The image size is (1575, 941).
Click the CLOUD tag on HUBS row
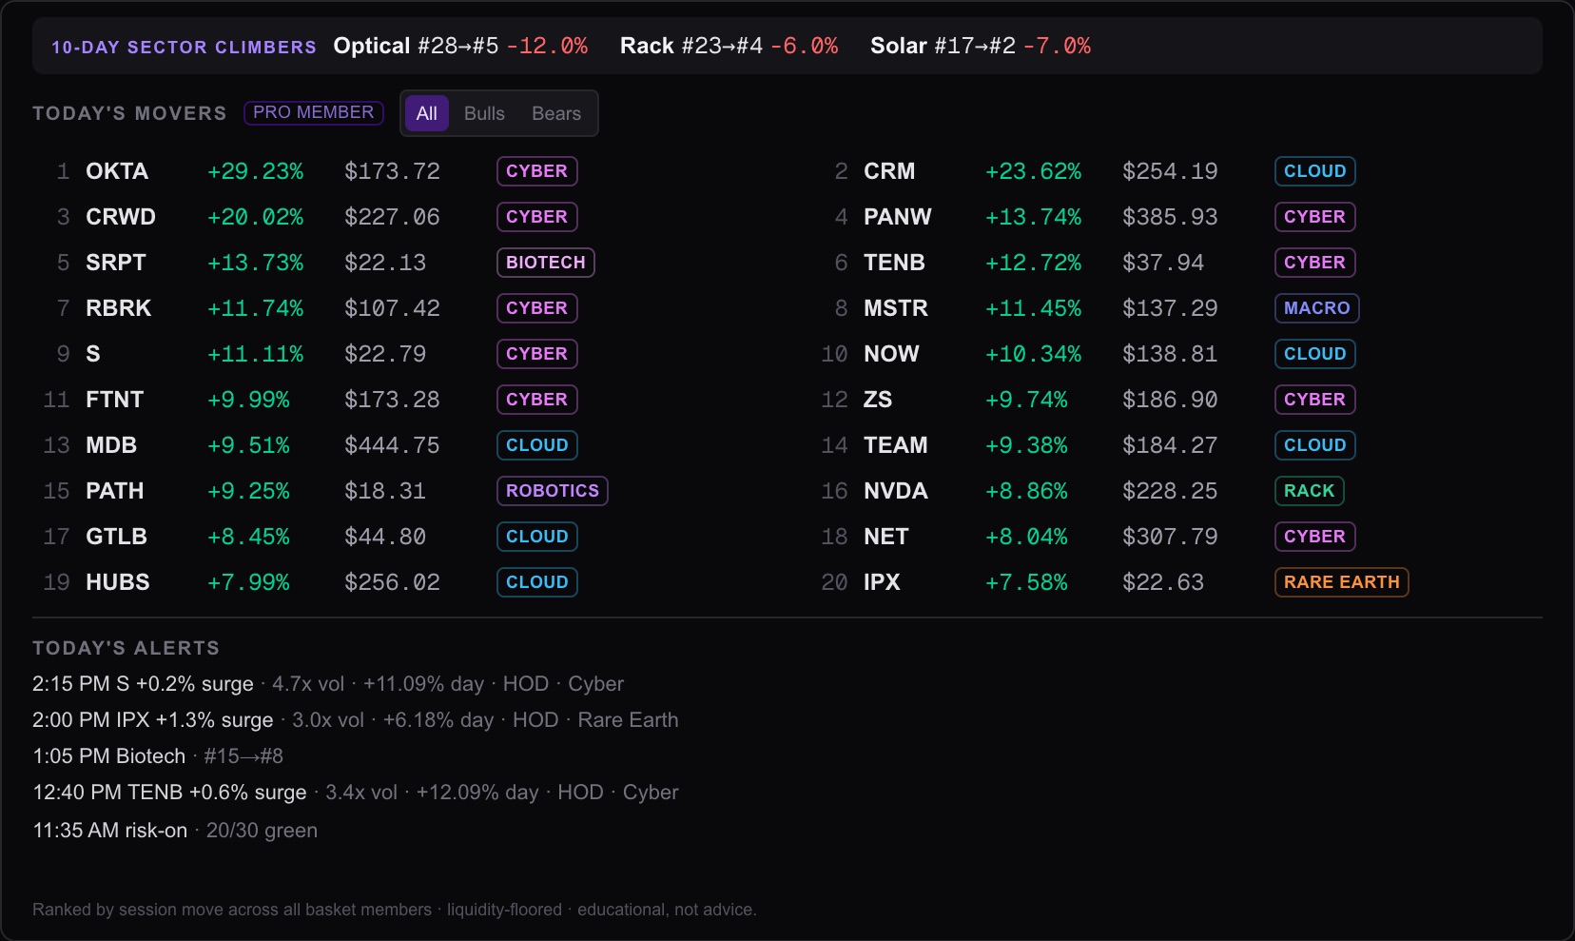coord(537,582)
